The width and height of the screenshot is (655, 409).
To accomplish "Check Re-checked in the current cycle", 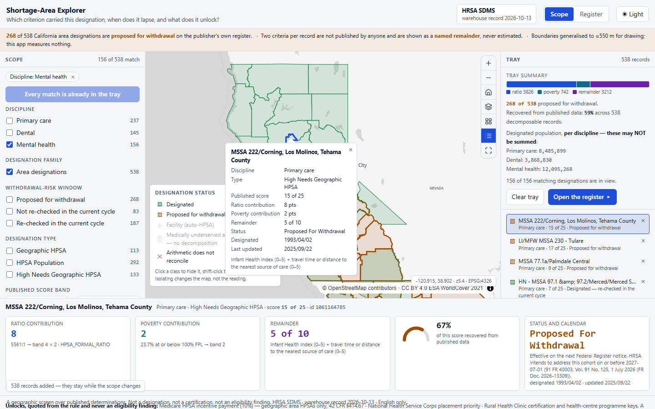I will [x=10, y=223].
